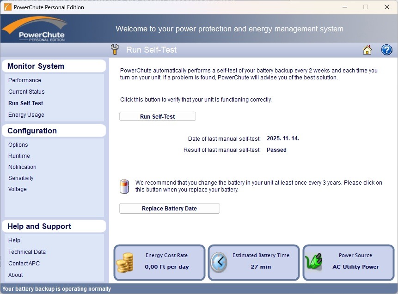This screenshot has width=398, height=294.
Task: Minimize the PowerChute window
Action: click(x=345, y=7)
